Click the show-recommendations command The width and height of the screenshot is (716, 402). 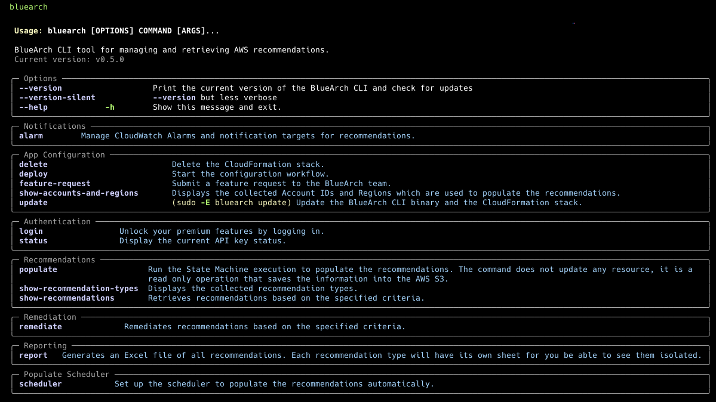(x=66, y=298)
